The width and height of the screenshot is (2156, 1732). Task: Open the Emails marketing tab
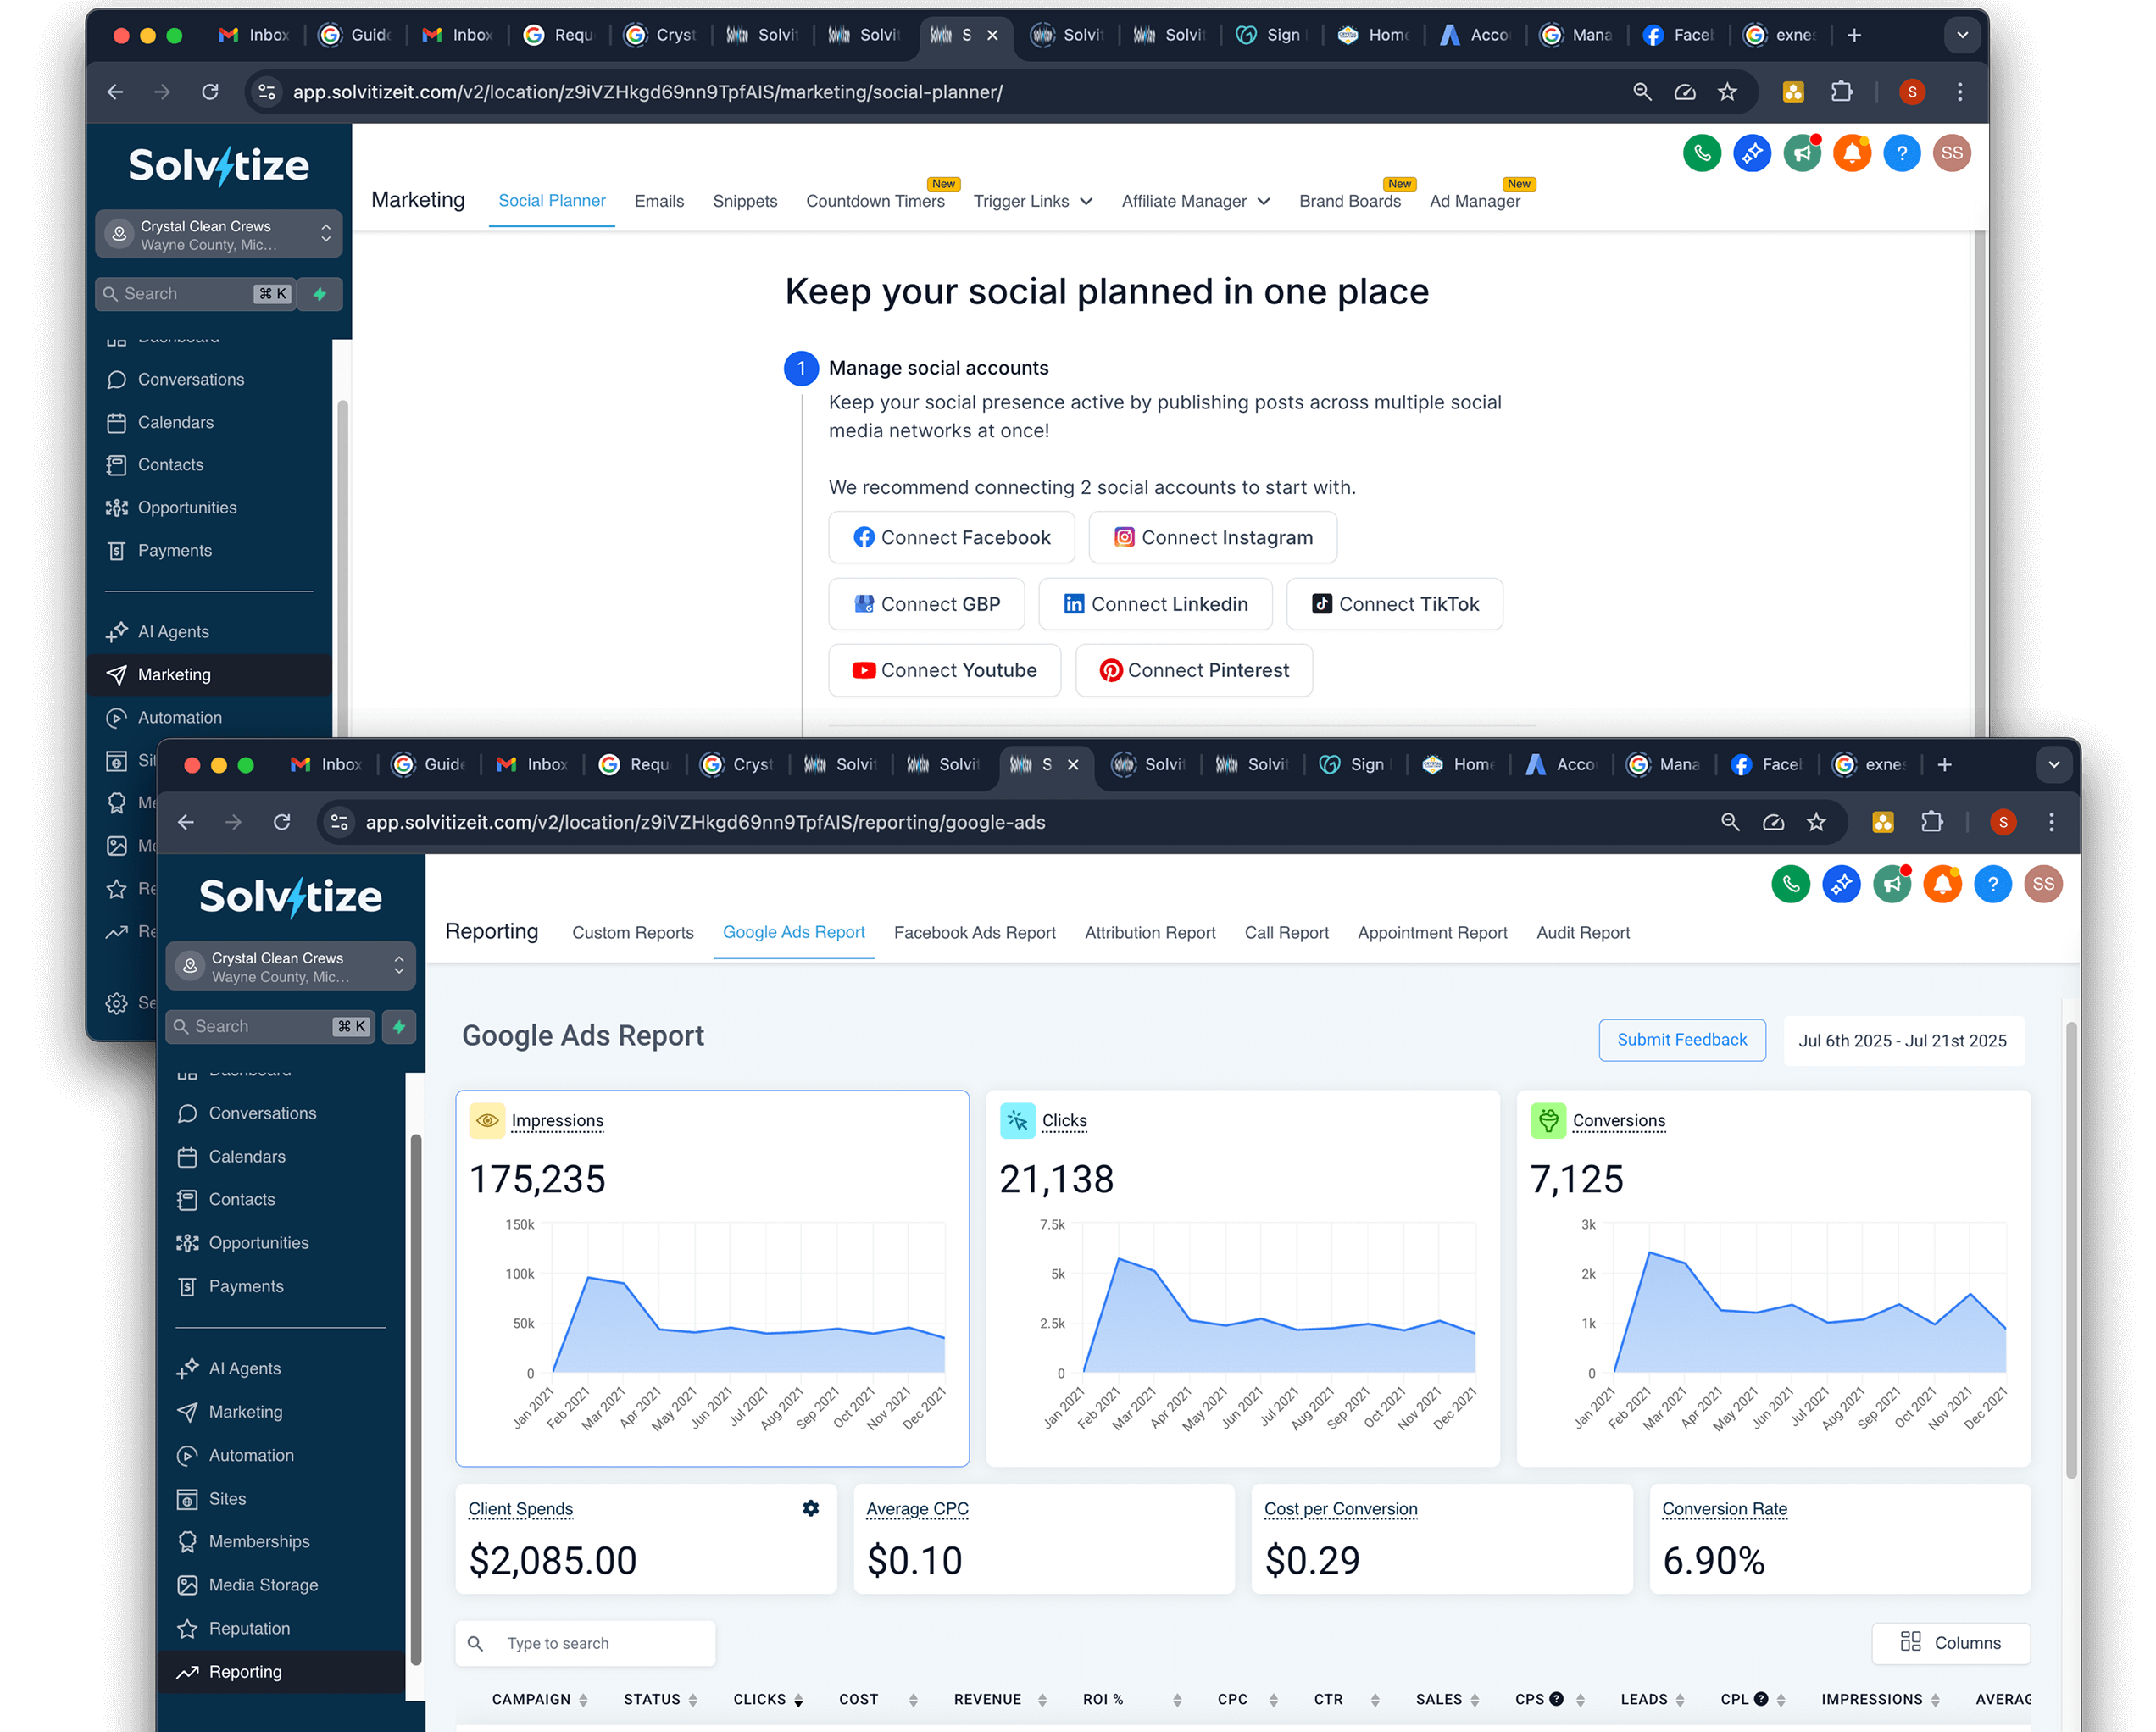click(x=659, y=201)
